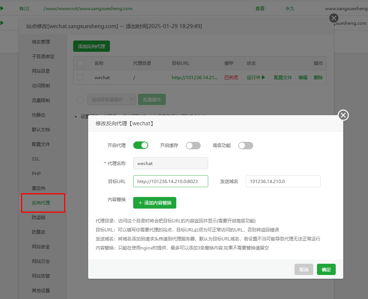The height and width of the screenshot is (299, 368).
Task: Open the 防篡改 section
Action: tap(39, 232)
